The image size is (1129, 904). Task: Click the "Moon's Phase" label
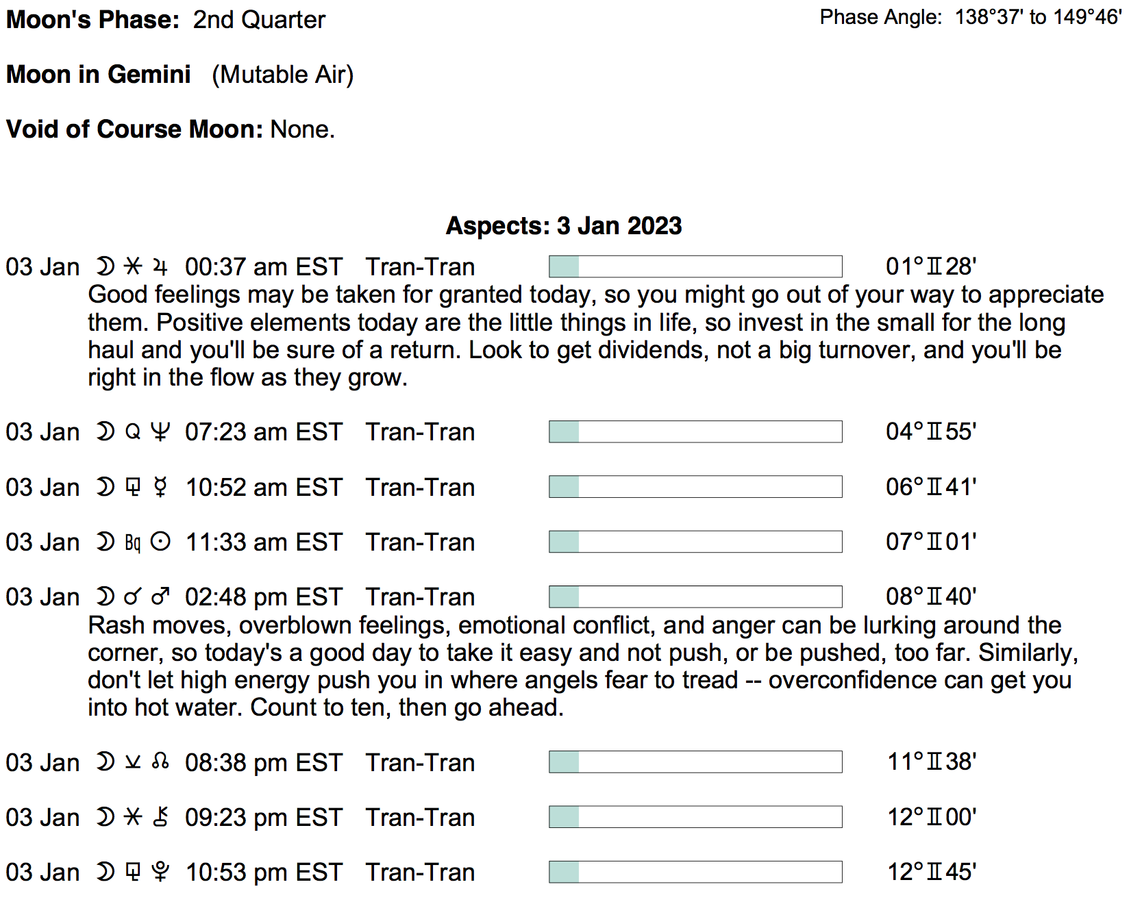click(x=92, y=19)
